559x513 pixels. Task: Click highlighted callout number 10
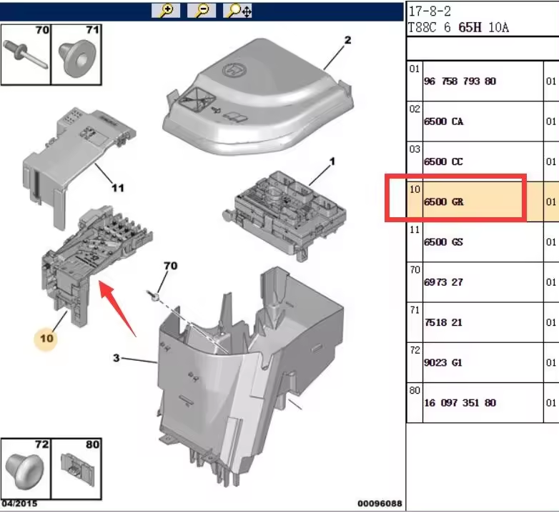tap(46, 338)
